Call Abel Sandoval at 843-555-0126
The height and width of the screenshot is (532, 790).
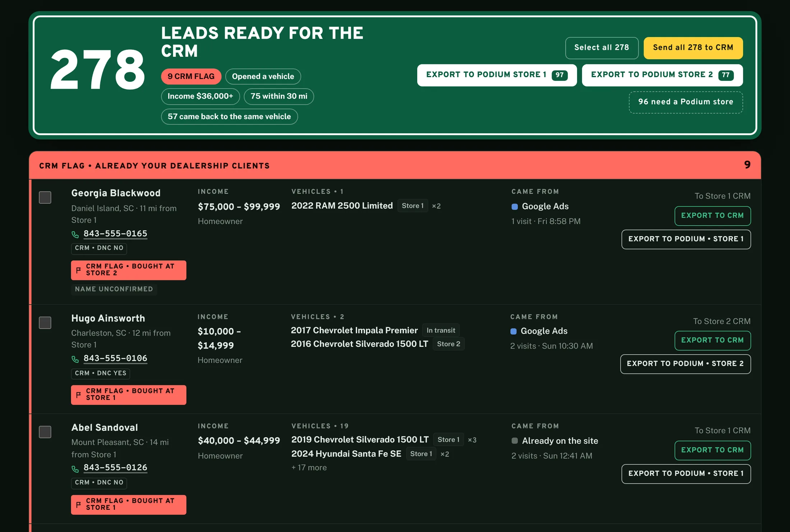115,467
